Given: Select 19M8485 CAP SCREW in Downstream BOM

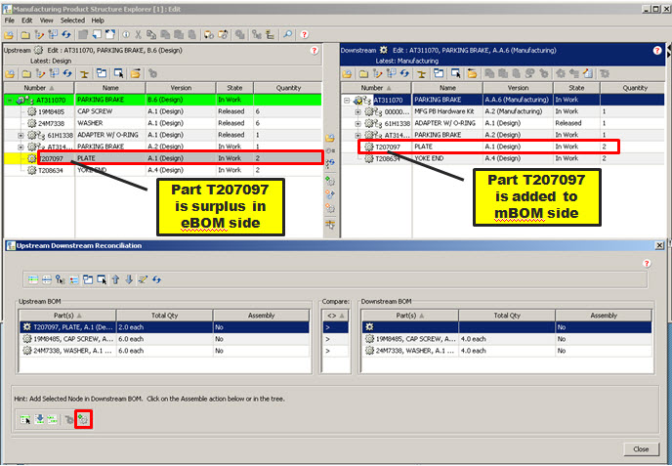Looking at the screenshot, I should tap(507, 339).
